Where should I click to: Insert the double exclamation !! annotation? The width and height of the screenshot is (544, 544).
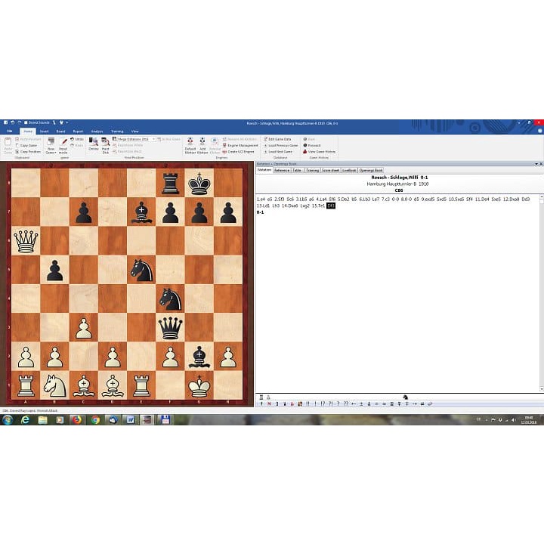[308, 403]
